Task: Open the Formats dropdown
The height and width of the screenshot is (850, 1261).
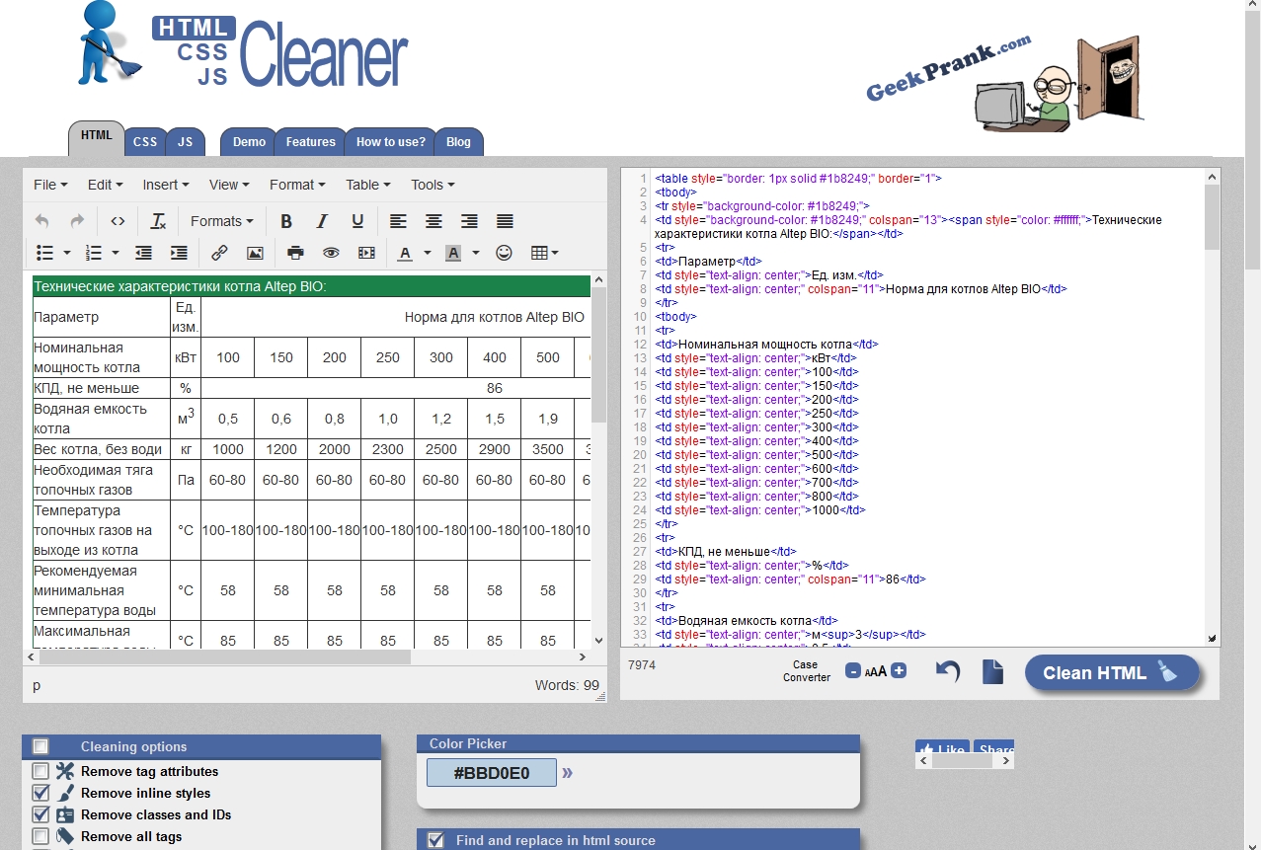Action: pos(221,221)
